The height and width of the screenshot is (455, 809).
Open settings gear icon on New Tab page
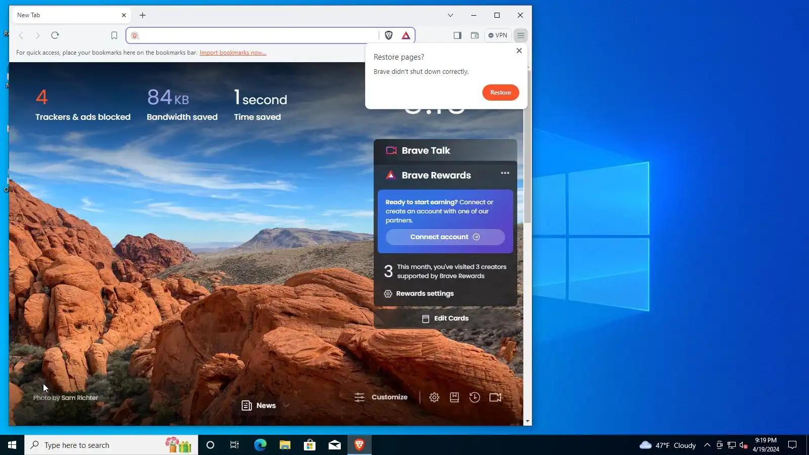(x=434, y=397)
